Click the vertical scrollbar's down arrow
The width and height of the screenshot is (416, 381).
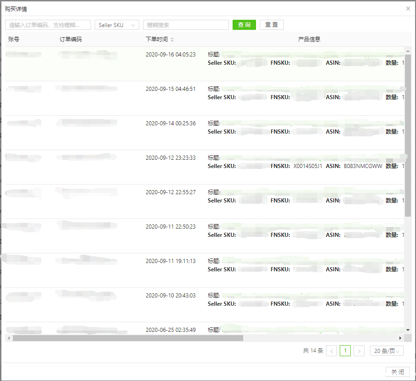point(408,330)
